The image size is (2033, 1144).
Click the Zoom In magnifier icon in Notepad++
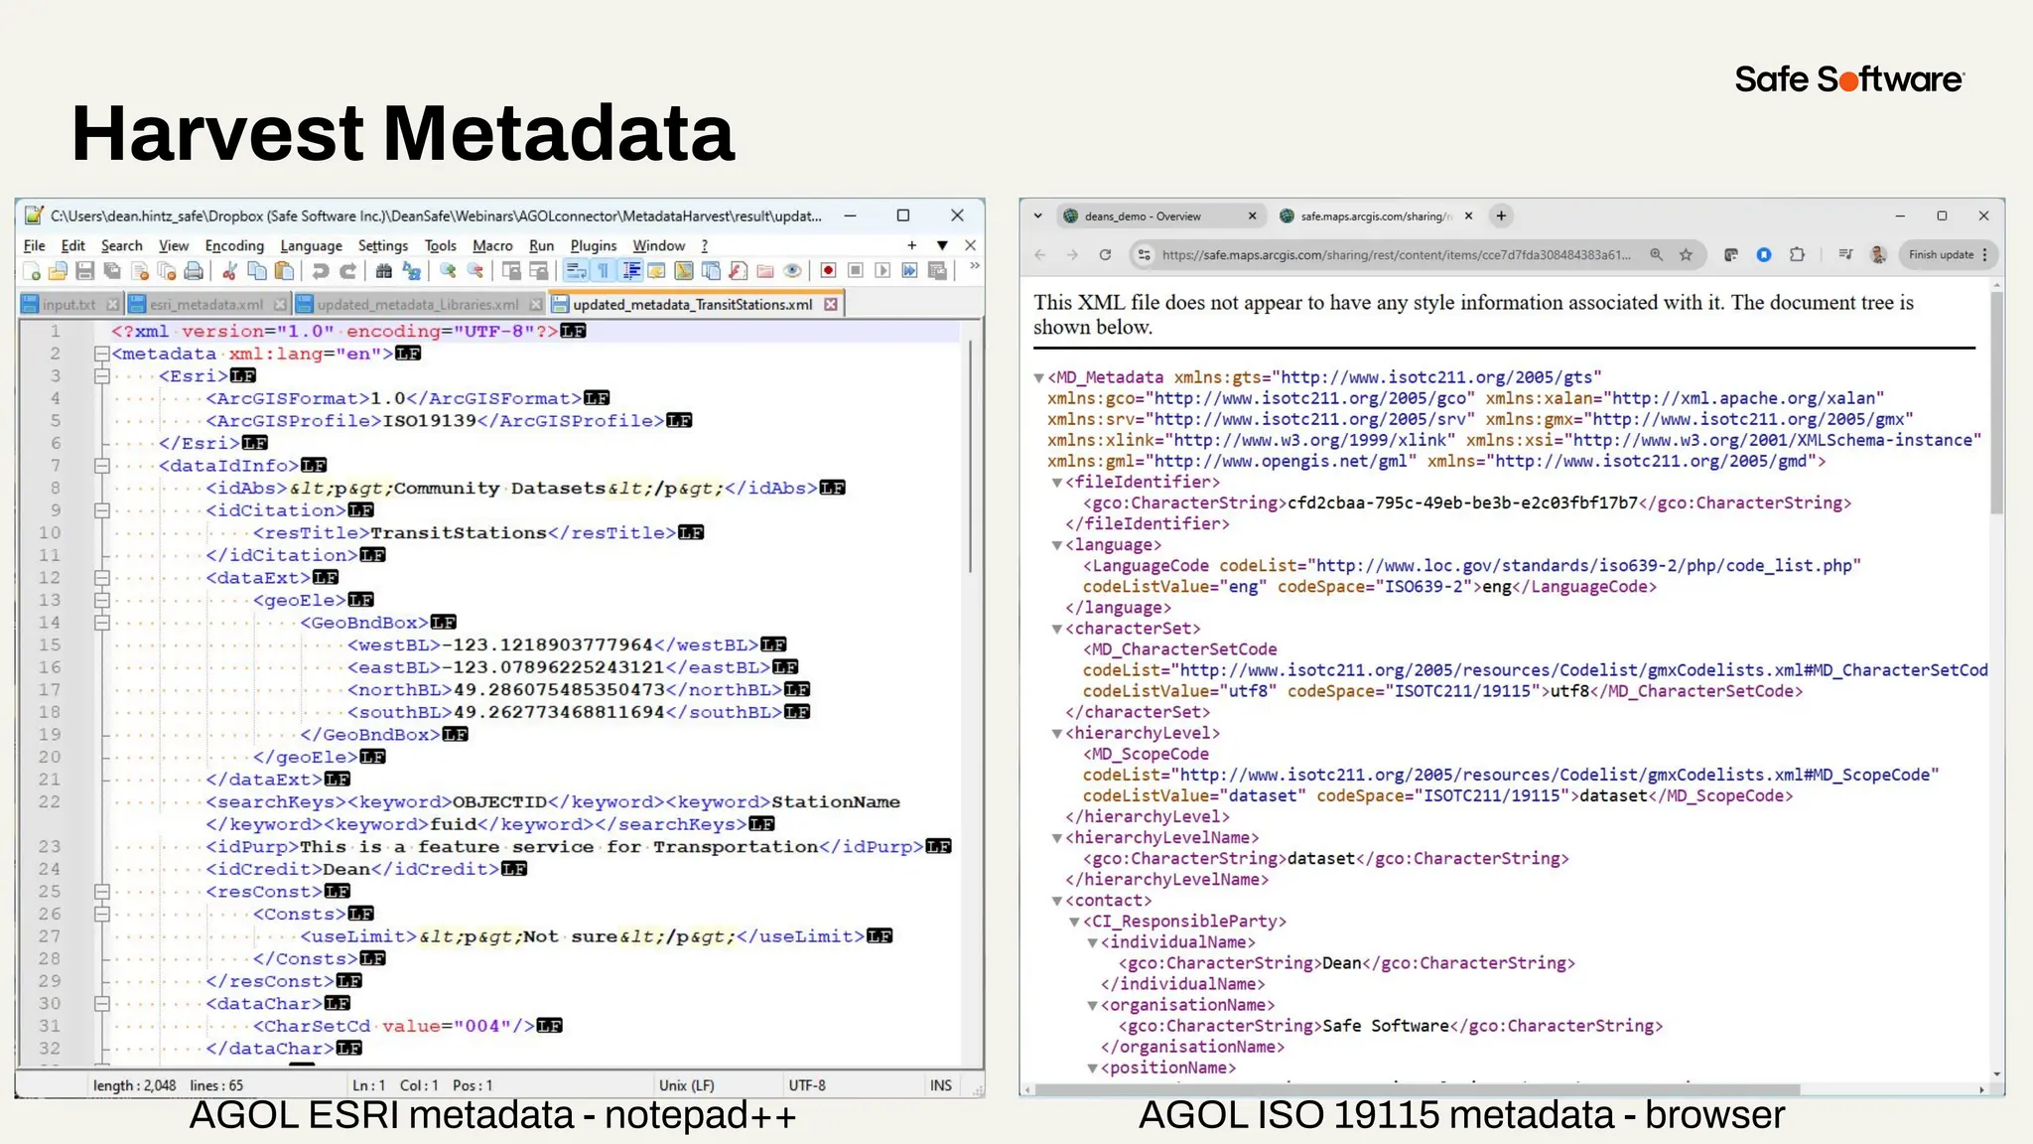pos(447,271)
